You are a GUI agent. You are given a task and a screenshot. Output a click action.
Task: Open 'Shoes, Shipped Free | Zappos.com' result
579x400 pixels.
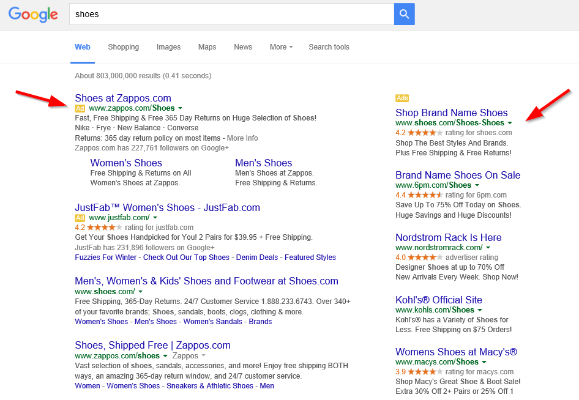(153, 345)
